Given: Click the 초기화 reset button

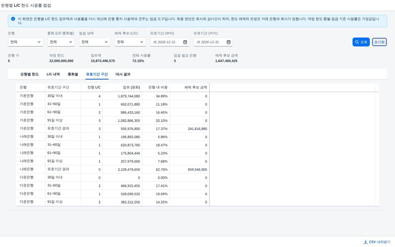Looking at the screenshot, I should pos(379,42).
